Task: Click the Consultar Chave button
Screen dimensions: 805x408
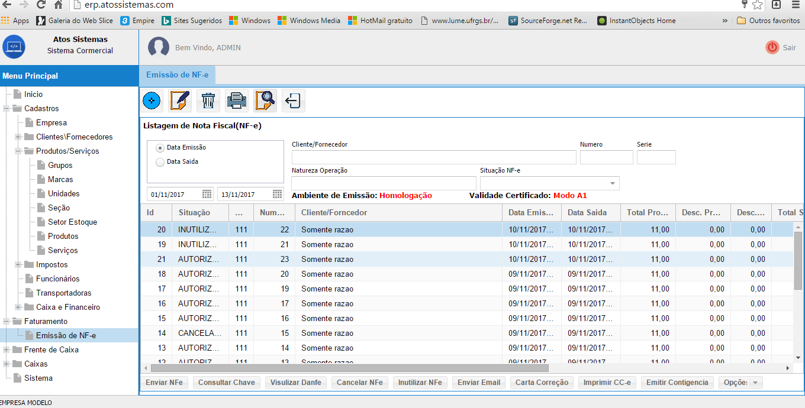Action: coord(227,383)
